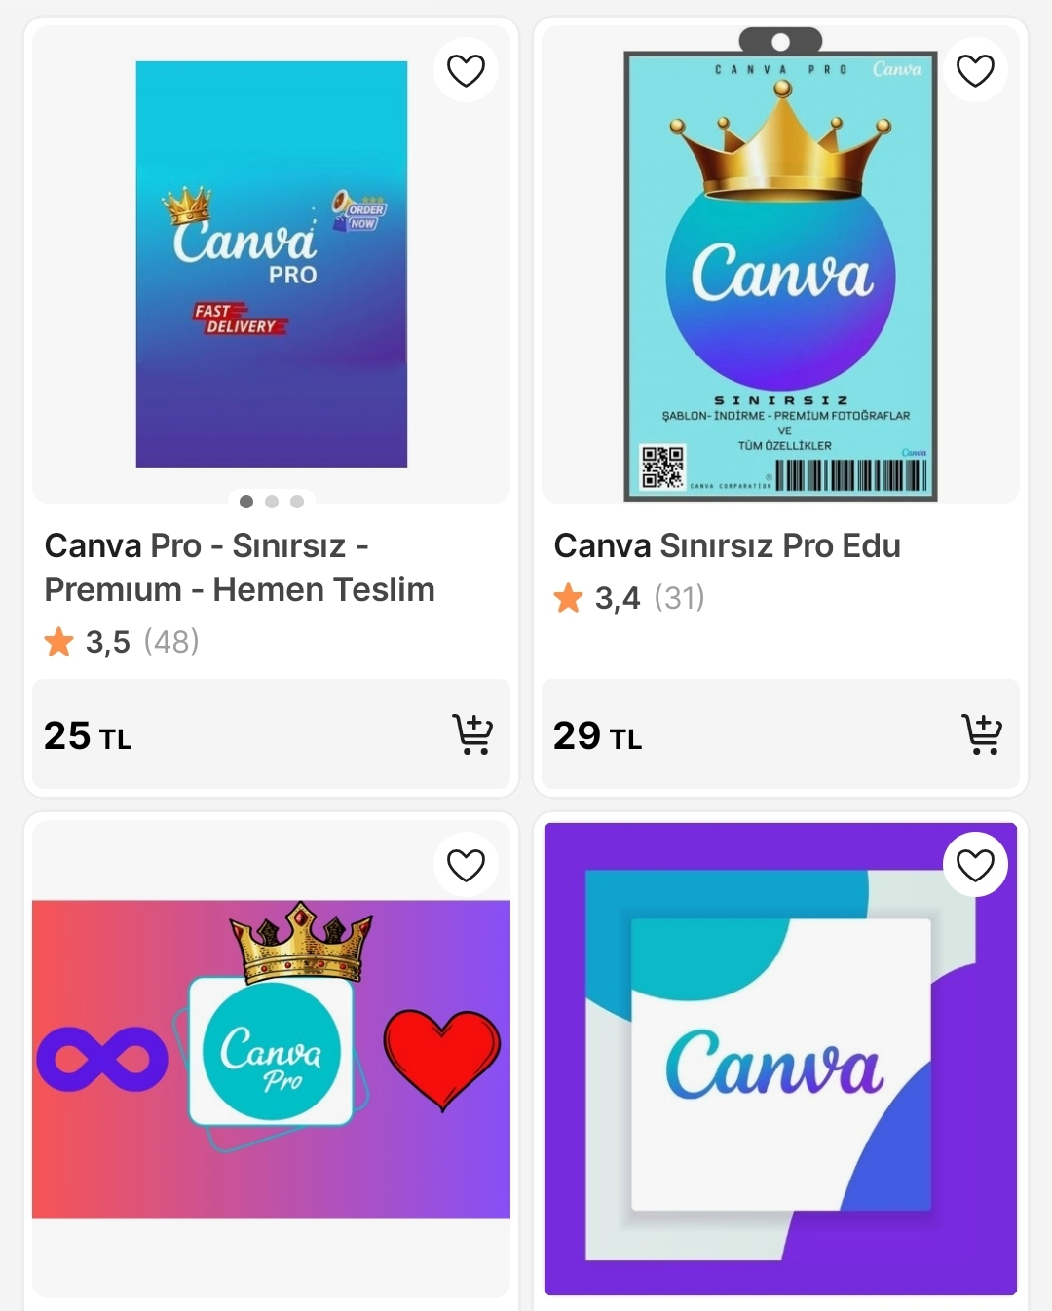Open the (48) review count
This screenshot has width=1052, height=1311.
171,642
